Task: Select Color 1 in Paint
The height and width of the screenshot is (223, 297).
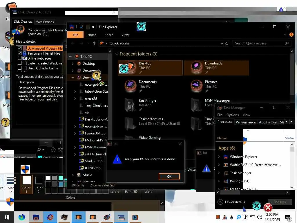Action: point(26,184)
